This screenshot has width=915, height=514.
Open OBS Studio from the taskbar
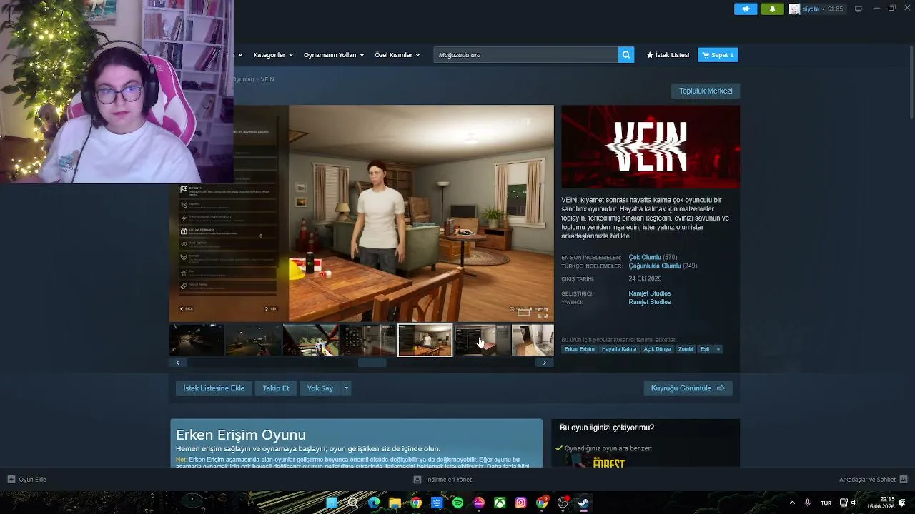click(563, 503)
